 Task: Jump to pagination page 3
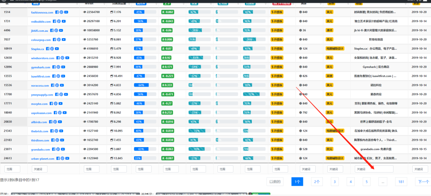[334, 182]
